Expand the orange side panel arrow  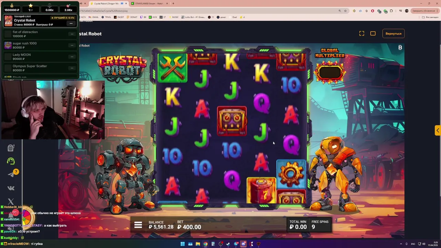point(438,130)
